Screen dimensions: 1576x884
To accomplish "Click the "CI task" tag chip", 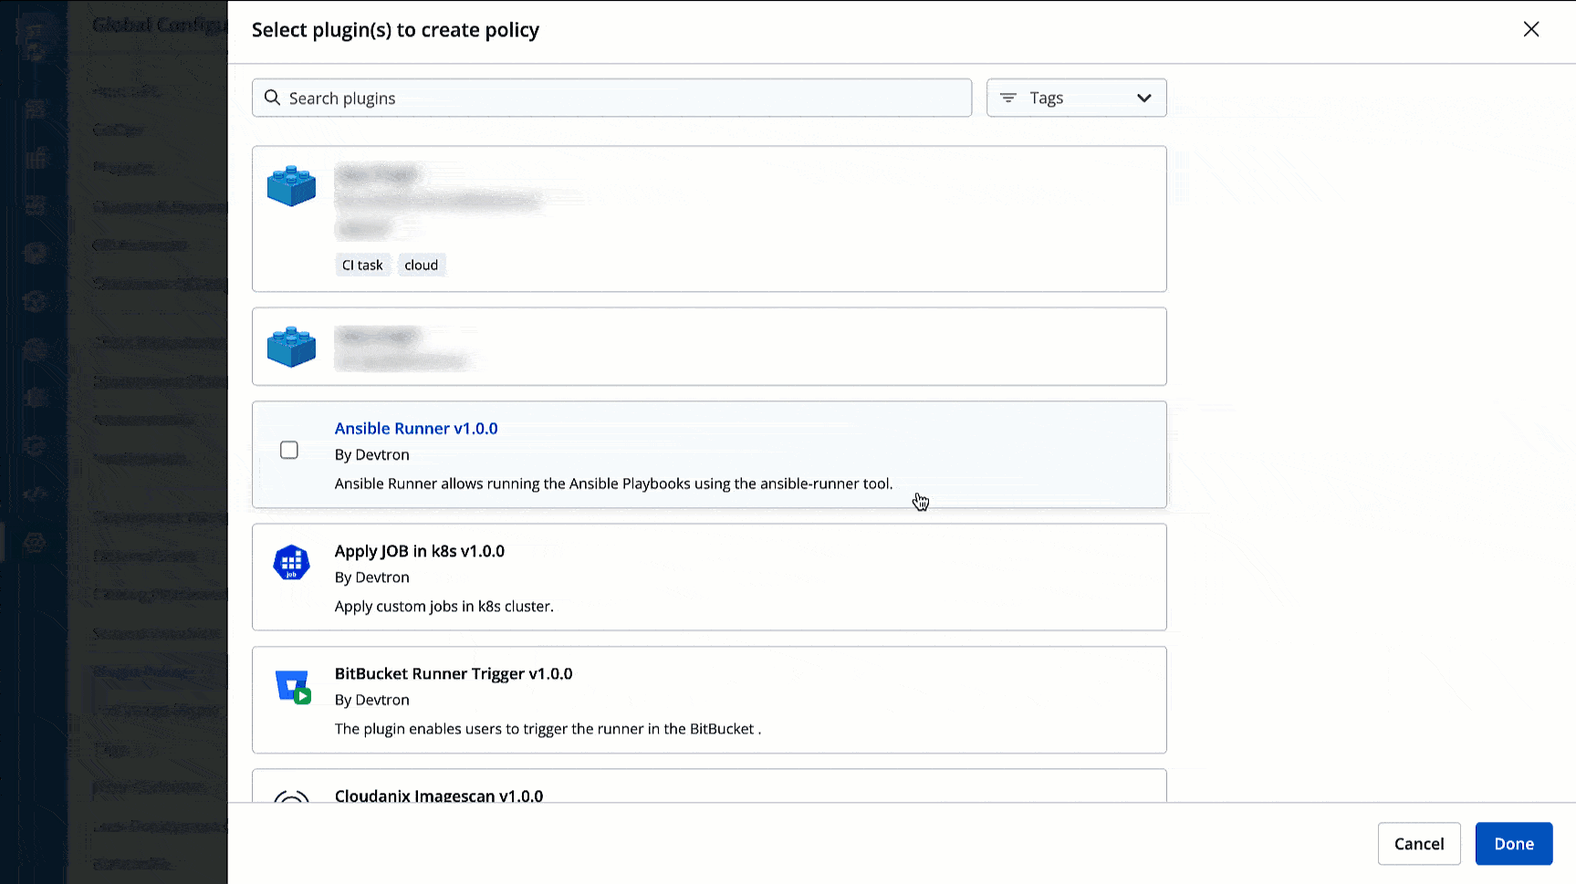I will (362, 265).
